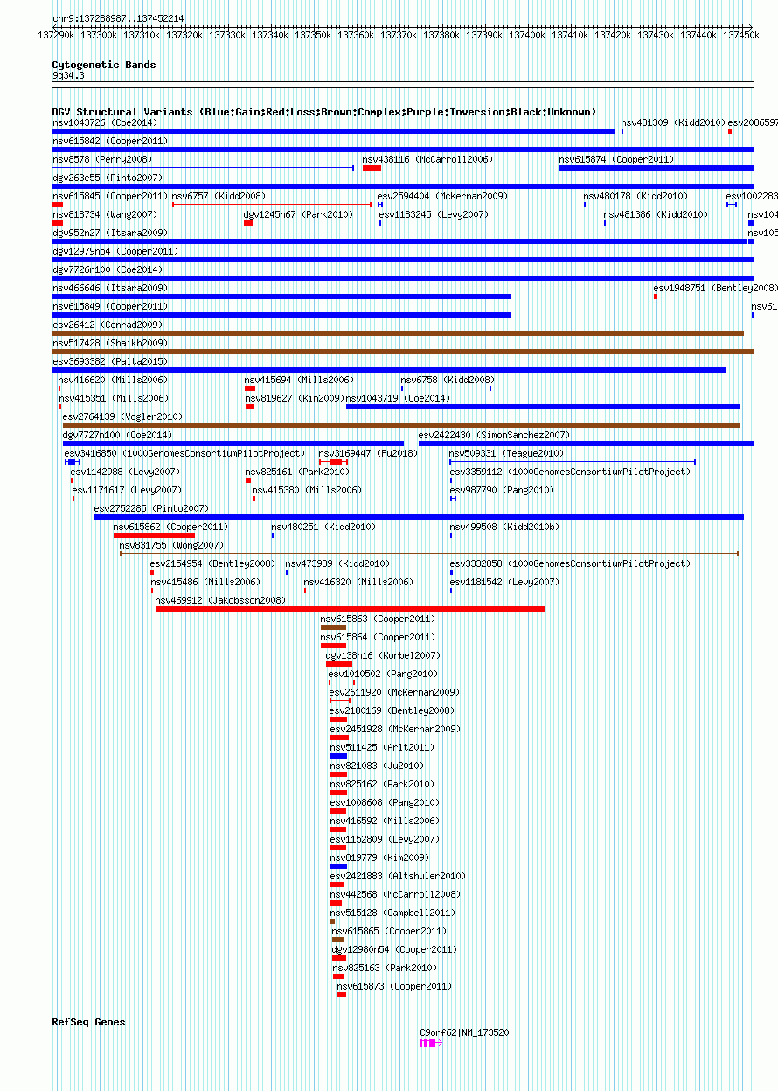This screenshot has width=778, height=1091.
Task: Click esv1010502 (Pang2010) variant
Action: pyautogui.click(x=383, y=674)
